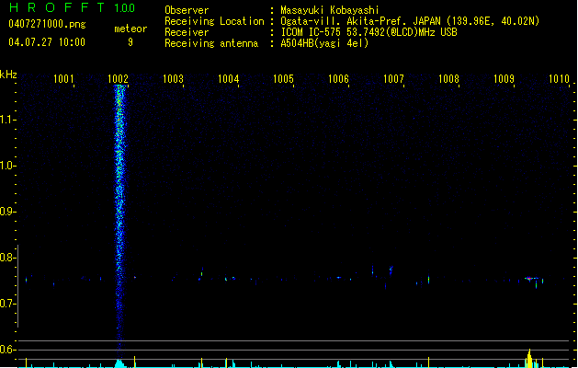Click the kHz axis unit label

[8, 75]
